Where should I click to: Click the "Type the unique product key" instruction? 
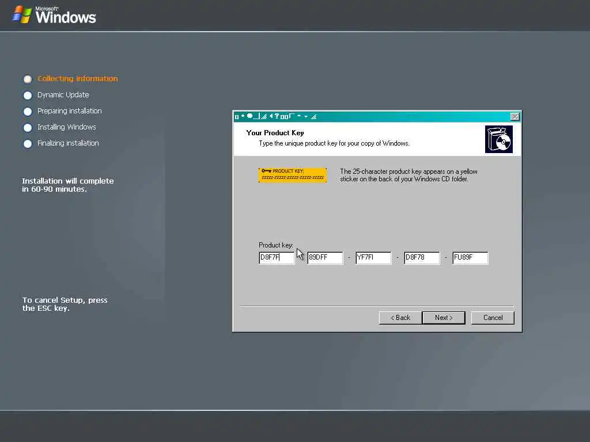334,143
